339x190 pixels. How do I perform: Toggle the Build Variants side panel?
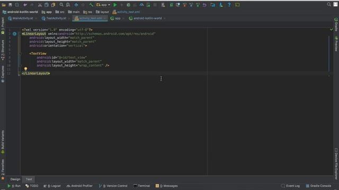[3, 142]
